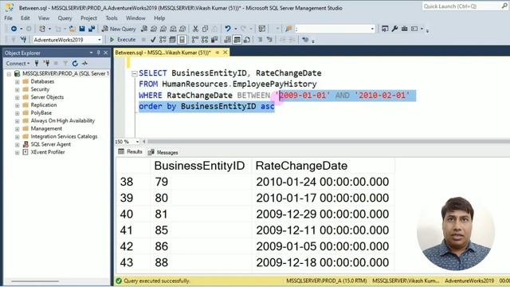Click the Database Engine Query icon
This screenshot has height=287, width=510.
(144, 29)
